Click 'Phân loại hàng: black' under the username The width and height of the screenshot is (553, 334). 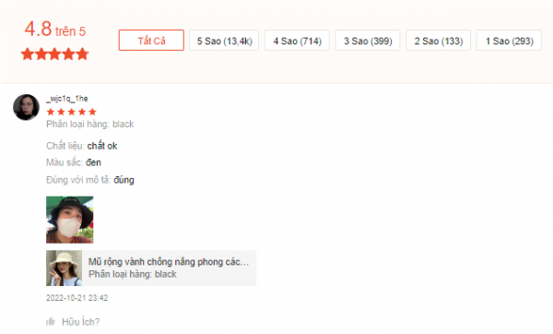click(x=90, y=125)
